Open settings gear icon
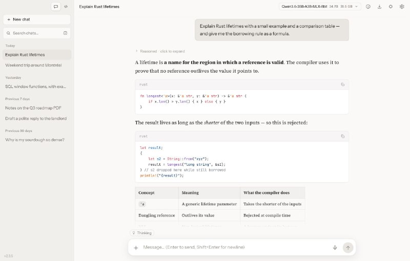The height and width of the screenshot is (261, 410). [x=402, y=7]
